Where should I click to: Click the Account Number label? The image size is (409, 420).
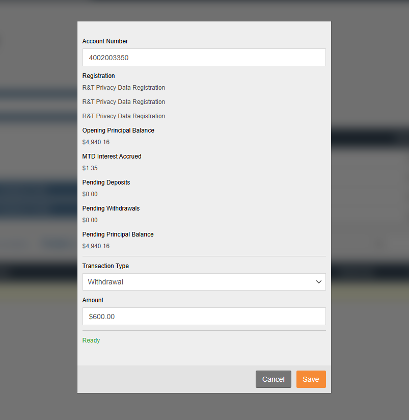pos(105,41)
